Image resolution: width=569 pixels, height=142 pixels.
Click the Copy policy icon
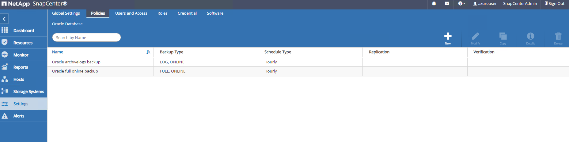click(503, 37)
